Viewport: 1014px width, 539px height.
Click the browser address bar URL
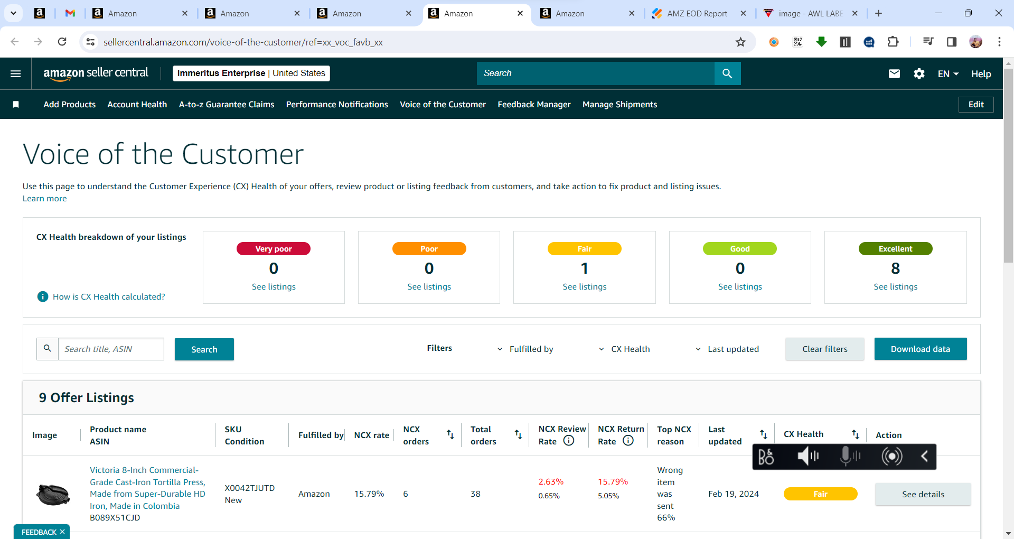tap(243, 42)
